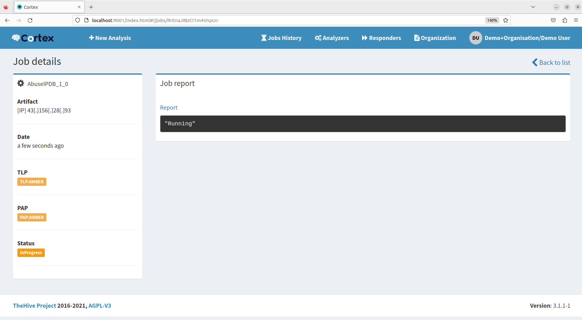Click the TLP:AMBER badge

32,182
